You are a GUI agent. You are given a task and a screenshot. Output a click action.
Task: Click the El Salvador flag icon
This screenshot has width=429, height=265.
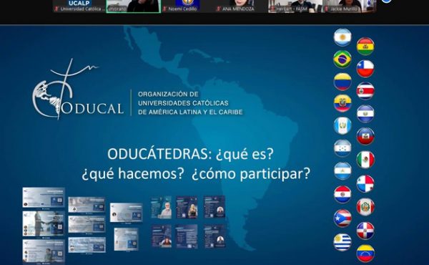point(365,114)
